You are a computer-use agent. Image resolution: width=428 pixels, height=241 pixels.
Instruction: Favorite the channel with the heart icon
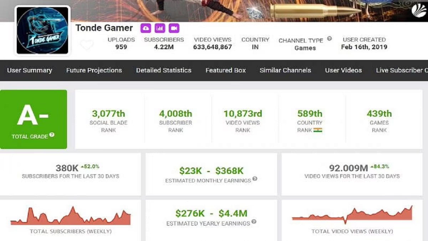coord(87,45)
